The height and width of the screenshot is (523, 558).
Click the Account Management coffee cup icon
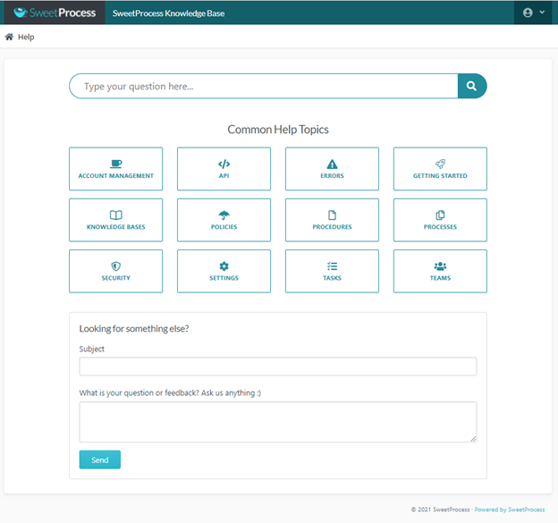116,164
